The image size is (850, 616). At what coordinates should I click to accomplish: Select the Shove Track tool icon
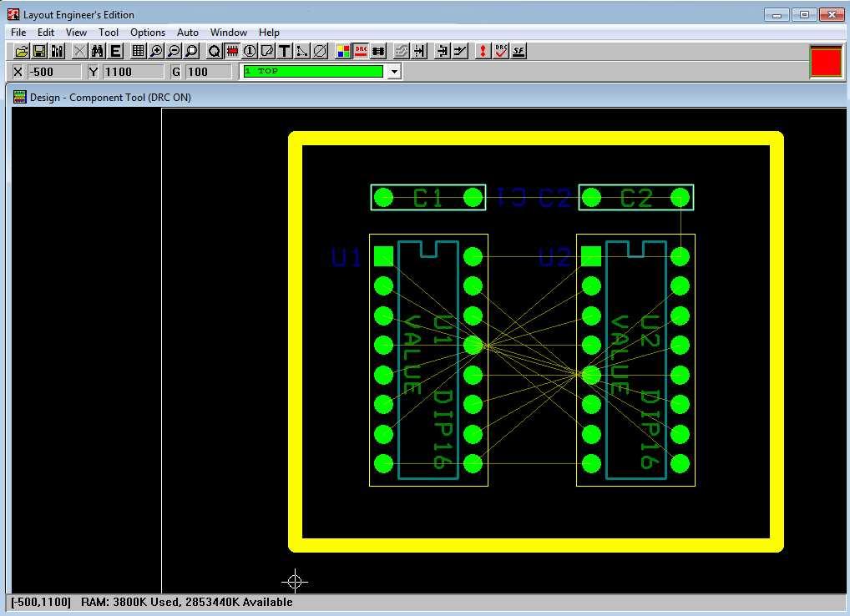tap(420, 52)
